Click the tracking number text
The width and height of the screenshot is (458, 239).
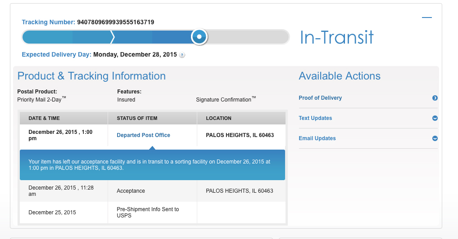tap(116, 22)
